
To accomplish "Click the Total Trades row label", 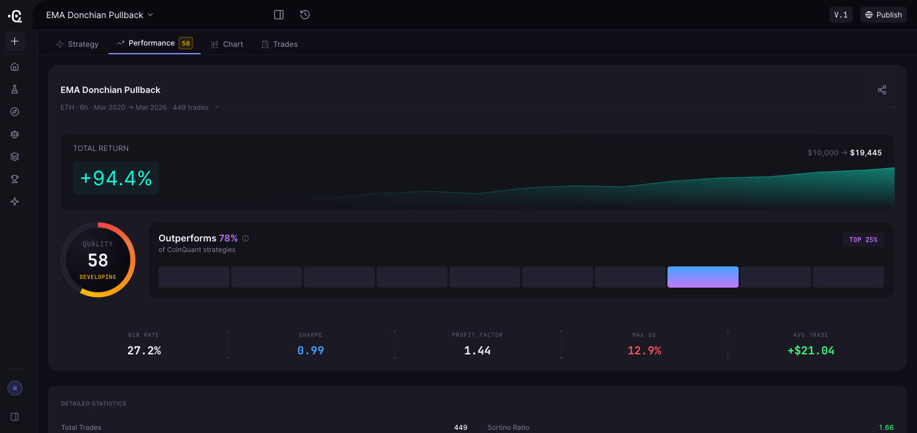I will pos(81,427).
